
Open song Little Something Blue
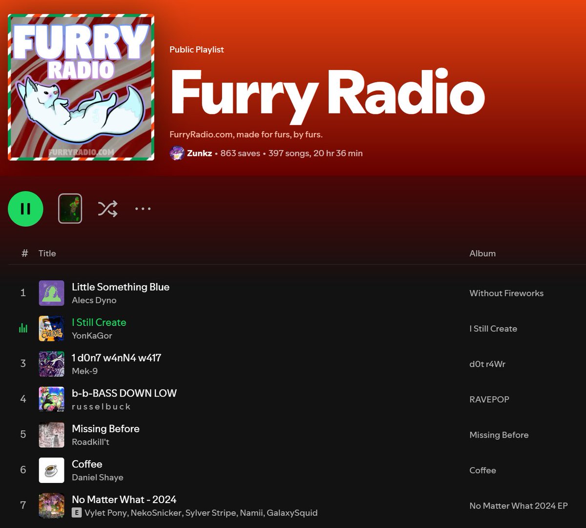[121, 287]
